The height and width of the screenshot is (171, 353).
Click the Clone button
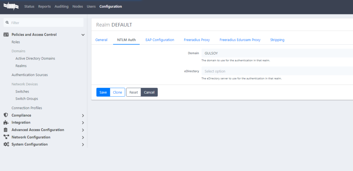coord(118,92)
